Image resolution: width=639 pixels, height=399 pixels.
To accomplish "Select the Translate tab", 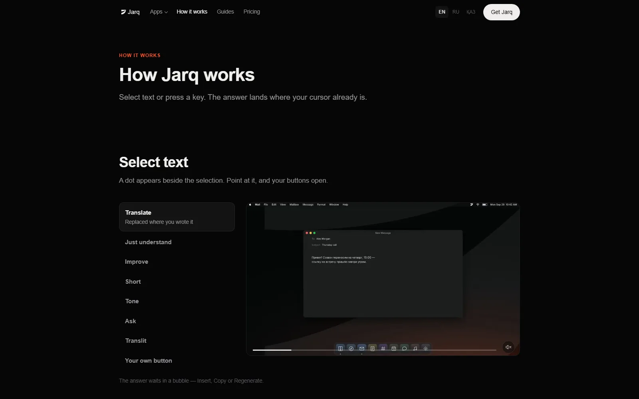I will (177, 217).
